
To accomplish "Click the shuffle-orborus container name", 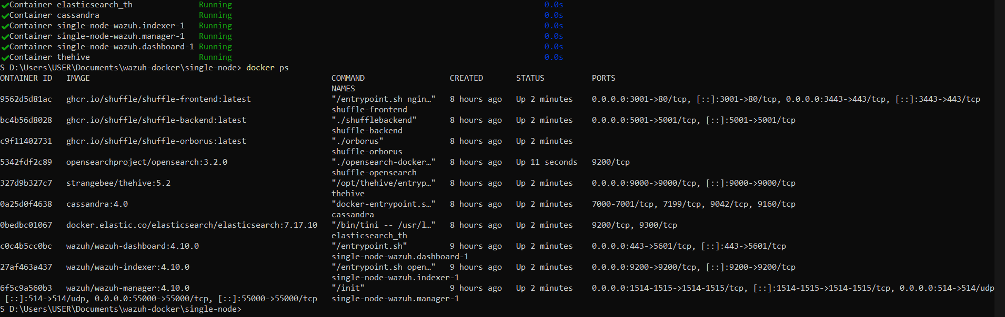I will [x=367, y=152].
